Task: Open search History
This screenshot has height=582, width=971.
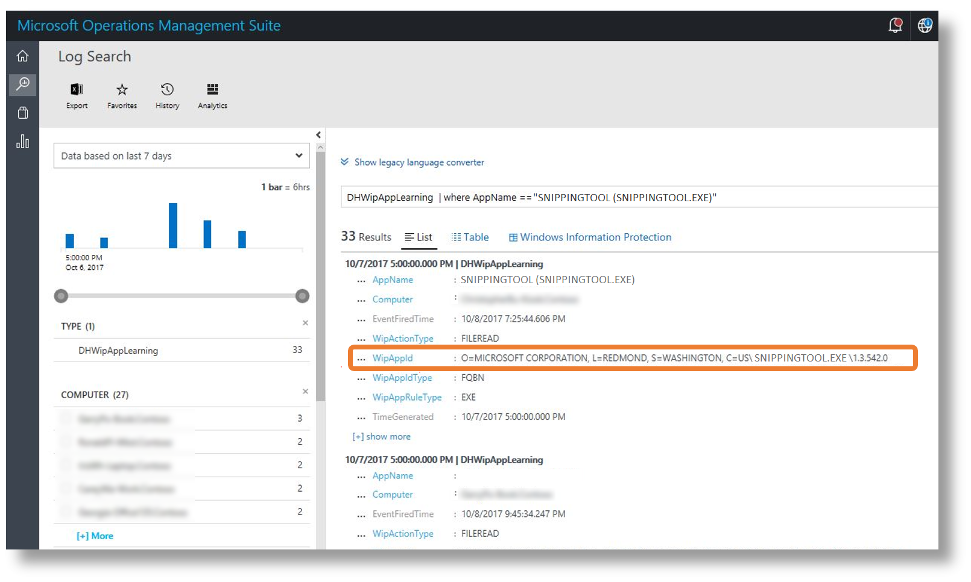Action: (x=167, y=96)
